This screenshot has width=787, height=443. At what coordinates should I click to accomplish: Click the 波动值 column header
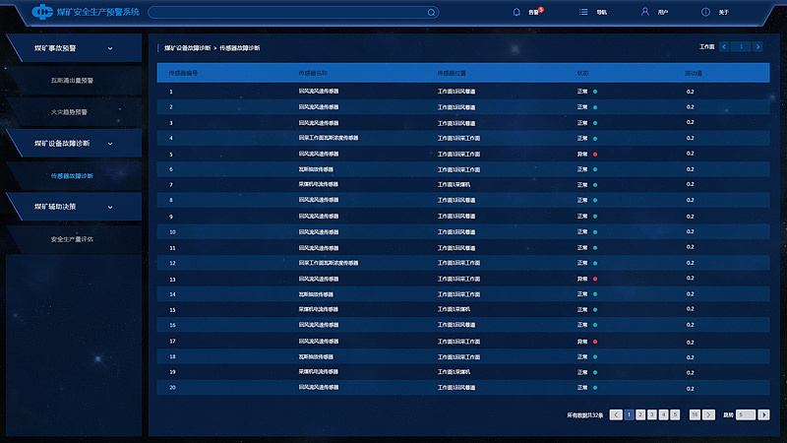coord(694,73)
